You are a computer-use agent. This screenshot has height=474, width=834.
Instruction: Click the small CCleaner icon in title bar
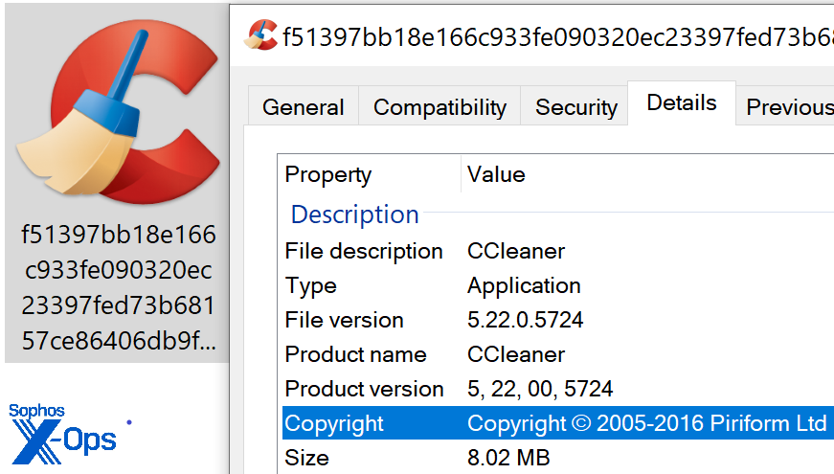pyautogui.click(x=259, y=36)
